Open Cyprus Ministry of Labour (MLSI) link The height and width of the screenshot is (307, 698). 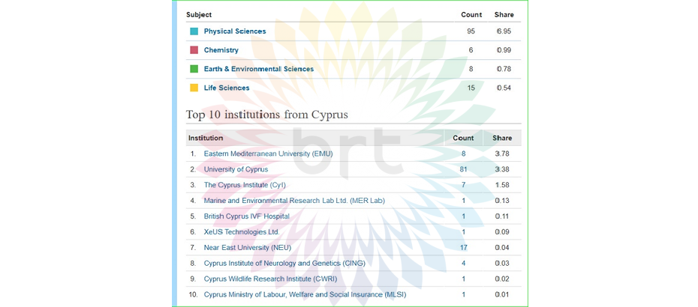point(305,295)
